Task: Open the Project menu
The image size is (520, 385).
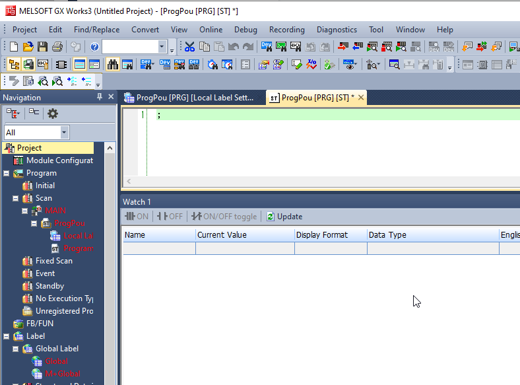Action: pyautogui.click(x=24, y=30)
